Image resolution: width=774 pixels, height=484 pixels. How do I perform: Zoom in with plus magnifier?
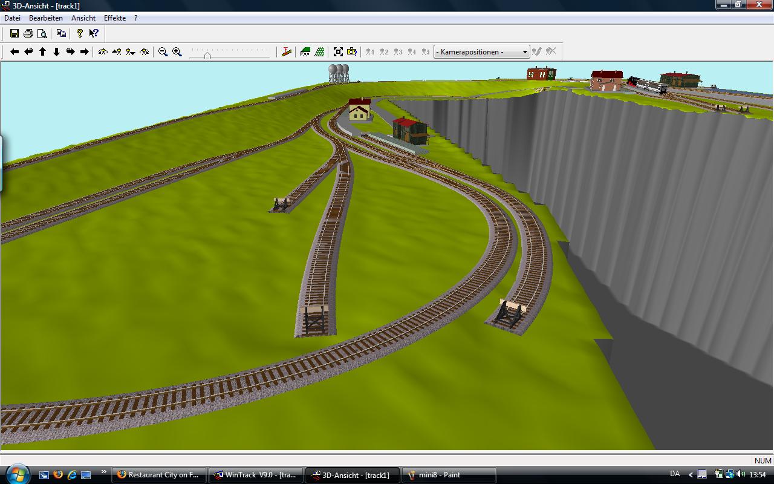(177, 52)
